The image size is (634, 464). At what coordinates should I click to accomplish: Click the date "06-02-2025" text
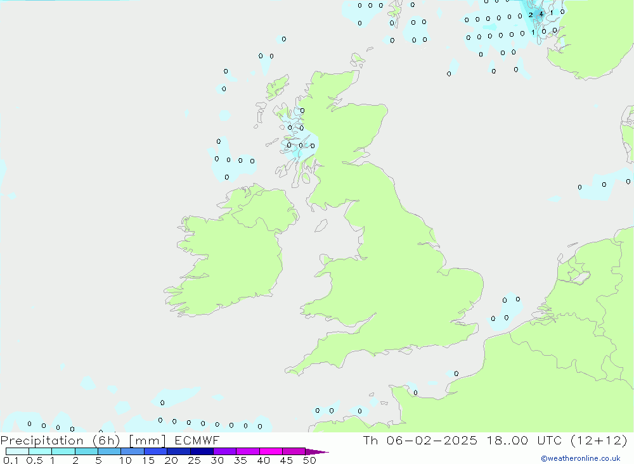[x=431, y=440]
